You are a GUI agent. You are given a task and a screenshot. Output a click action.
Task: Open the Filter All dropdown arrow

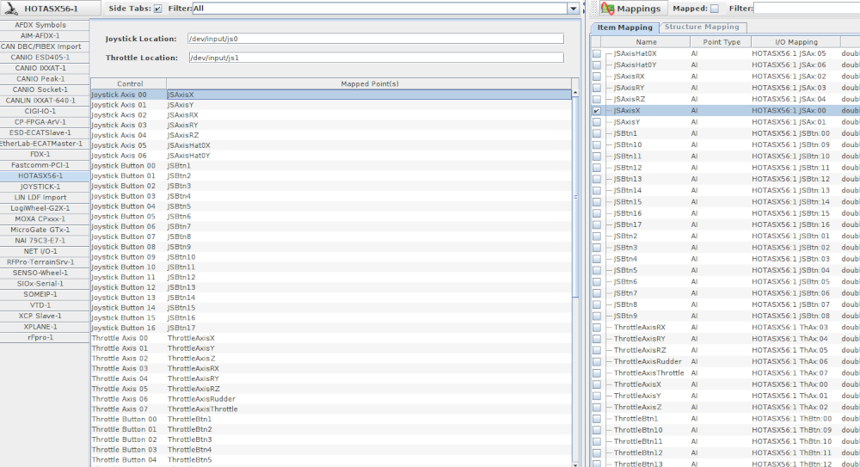(573, 9)
